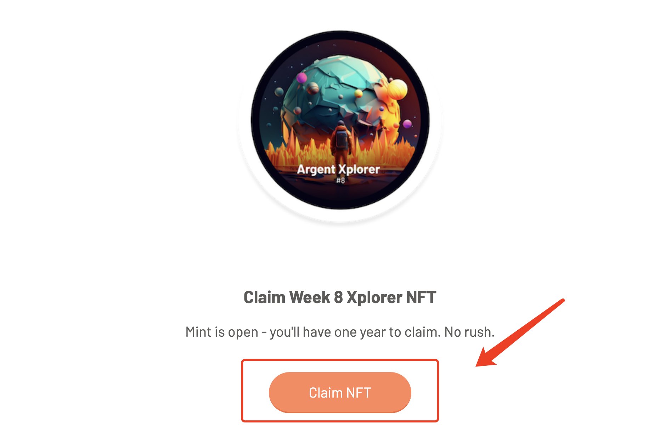
Task: Click the small yellow ball on the planet's center
Action: [x=359, y=93]
